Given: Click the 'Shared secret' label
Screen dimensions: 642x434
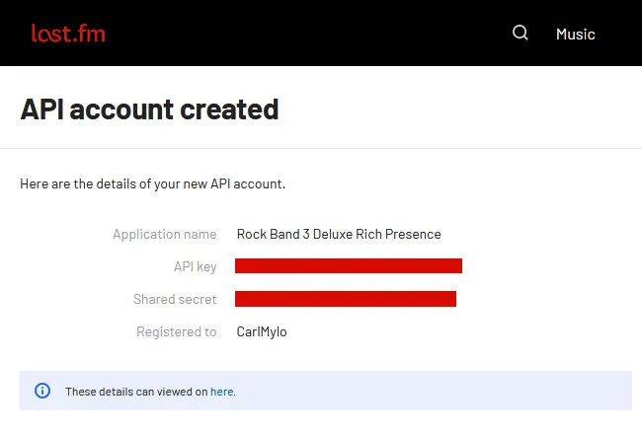Looking at the screenshot, I should (175, 299).
